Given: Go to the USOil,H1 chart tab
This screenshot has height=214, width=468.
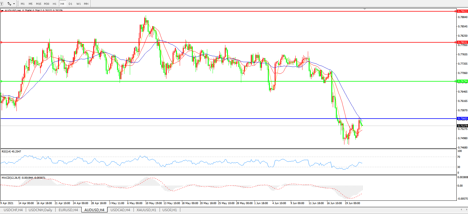Looking at the screenshot, I should pyautogui.click(x=170, y=210).
